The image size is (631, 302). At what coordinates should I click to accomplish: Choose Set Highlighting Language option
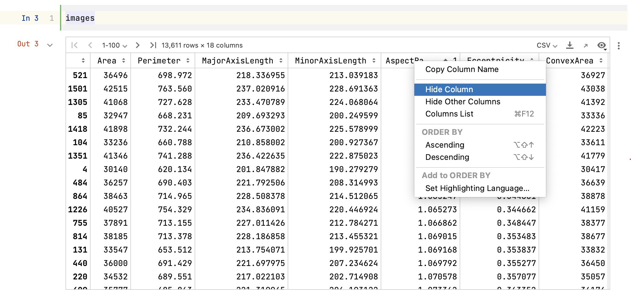(480, 188)
